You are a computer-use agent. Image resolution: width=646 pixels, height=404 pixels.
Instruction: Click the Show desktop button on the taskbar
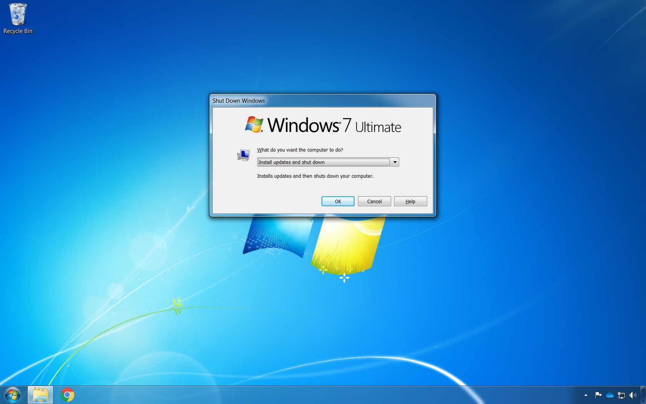tap(643, 395)
